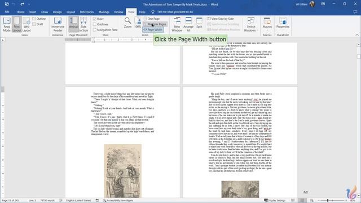The width and height of the screenshot is (361, 203).
Task: Open a New Window
Action: click(x=177, y=24)
